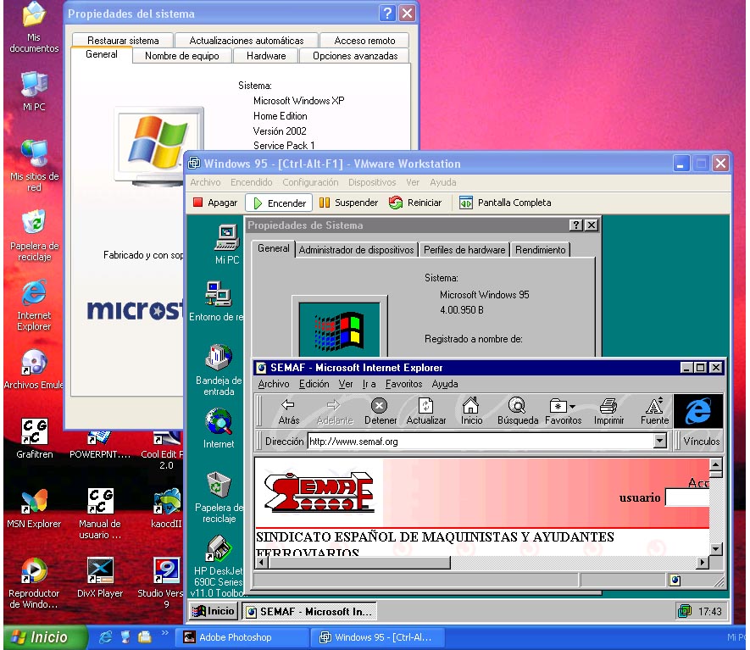
Task: Click Encender power-on button in VMware
Action: click(279, 203)
